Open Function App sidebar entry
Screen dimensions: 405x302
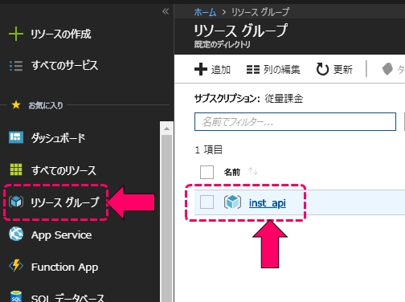[64, 267]
